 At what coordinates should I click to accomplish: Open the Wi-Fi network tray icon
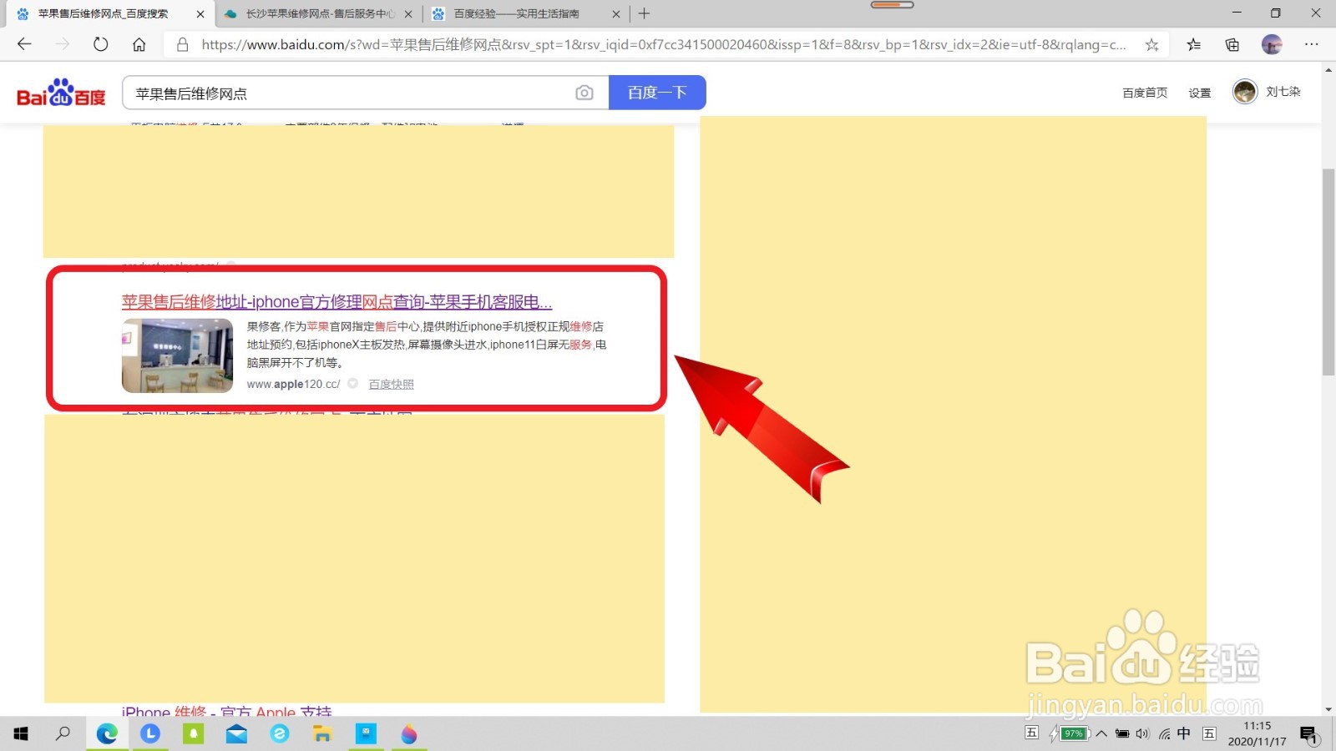[x=1164, y=733]
